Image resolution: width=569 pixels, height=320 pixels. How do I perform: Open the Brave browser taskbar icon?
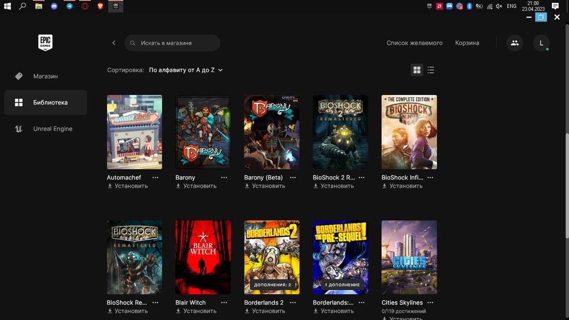[100, 6]
